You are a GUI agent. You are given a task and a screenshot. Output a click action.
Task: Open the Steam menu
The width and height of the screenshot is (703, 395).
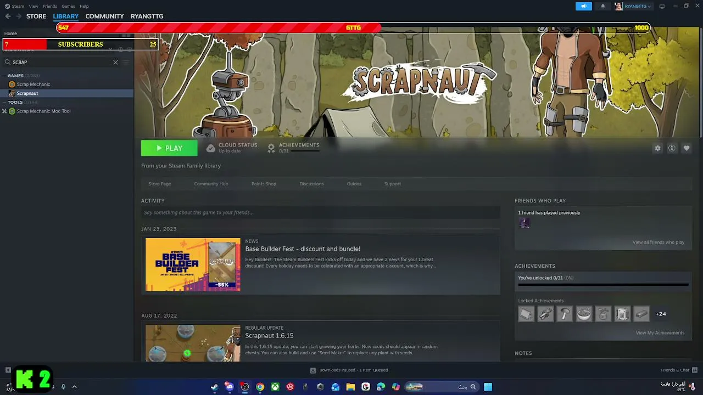18,6
